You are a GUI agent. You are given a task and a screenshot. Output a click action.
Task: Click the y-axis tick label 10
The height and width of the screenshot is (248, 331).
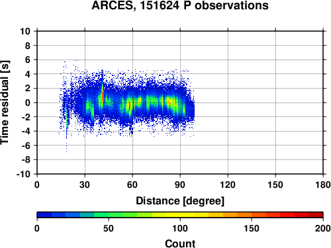[25, 31]
